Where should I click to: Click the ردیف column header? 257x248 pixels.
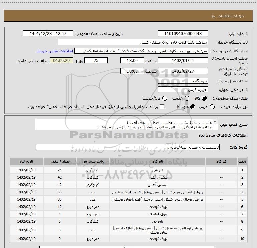pyautogui.click(x=242, y=162)
